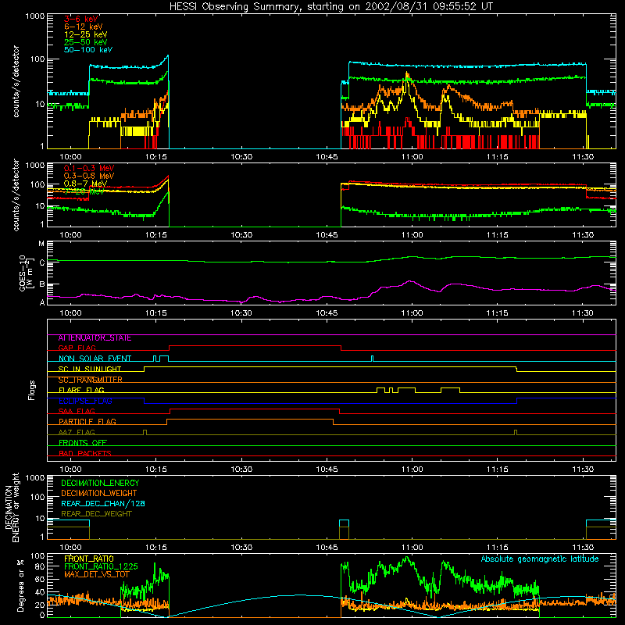Click the DECIMATION ENERGY or weight axis title
625x625 pixels.
12,507
